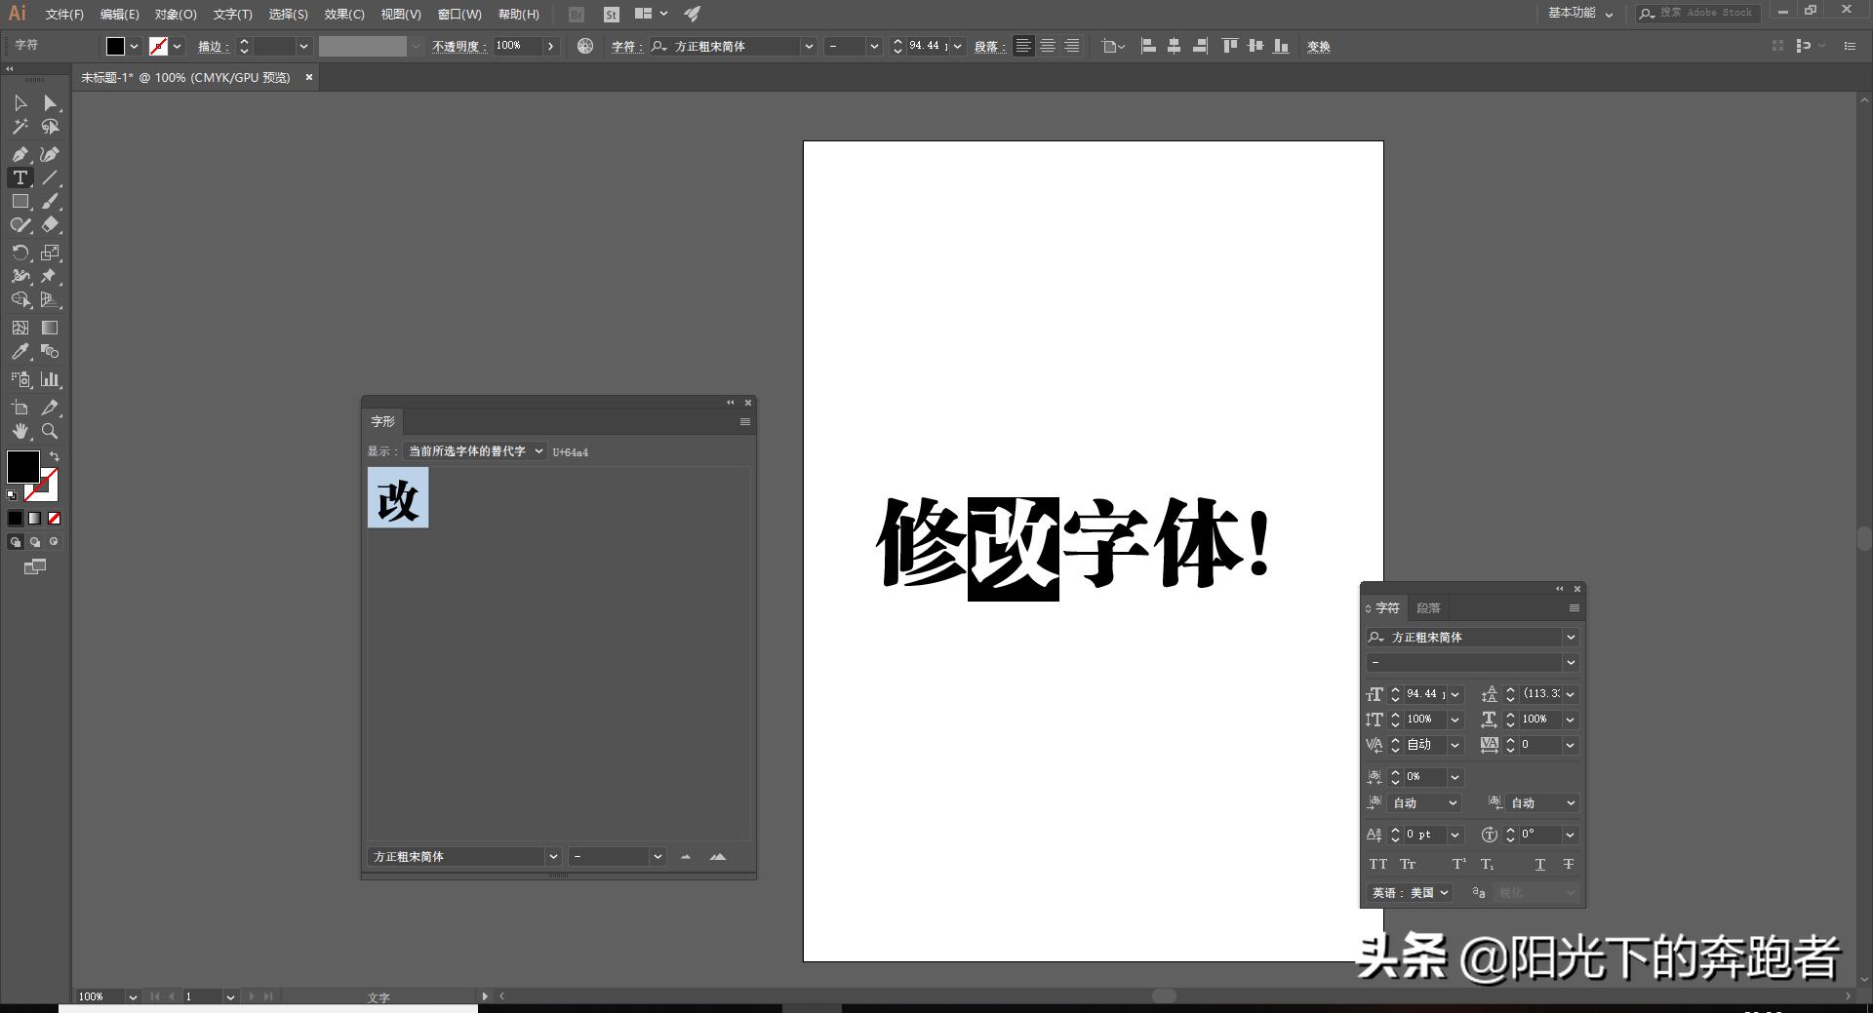The height and width of the screenshot is (1013, 1873).
Task: Pick the Eyedropper tool
Action: click(x=21, y=352)
